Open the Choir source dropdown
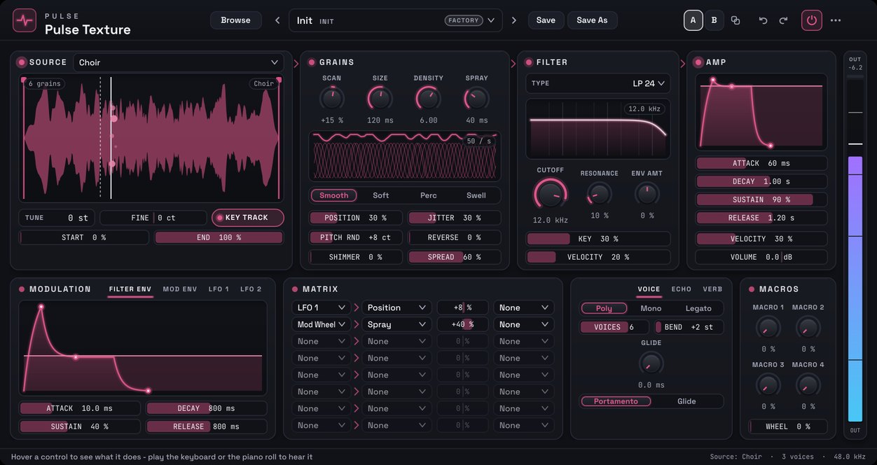Image resolution: width=877 pixels, height=465 pixels. [x=179, y=62]
